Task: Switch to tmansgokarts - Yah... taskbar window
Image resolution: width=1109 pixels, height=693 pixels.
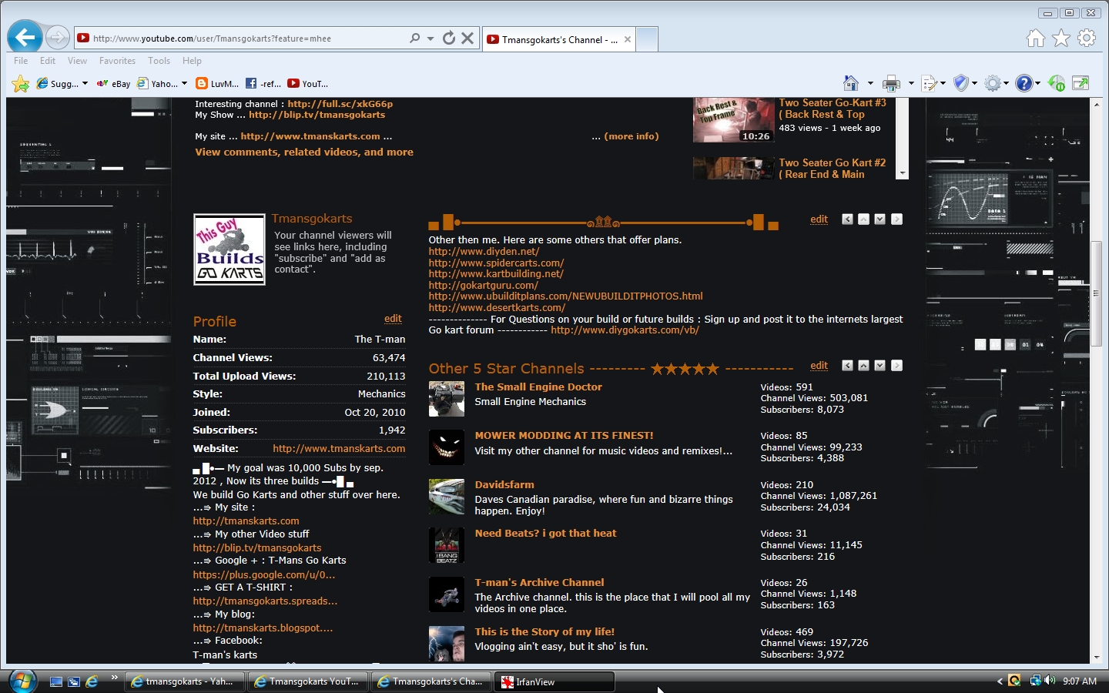Action: [x=185, y=681]
